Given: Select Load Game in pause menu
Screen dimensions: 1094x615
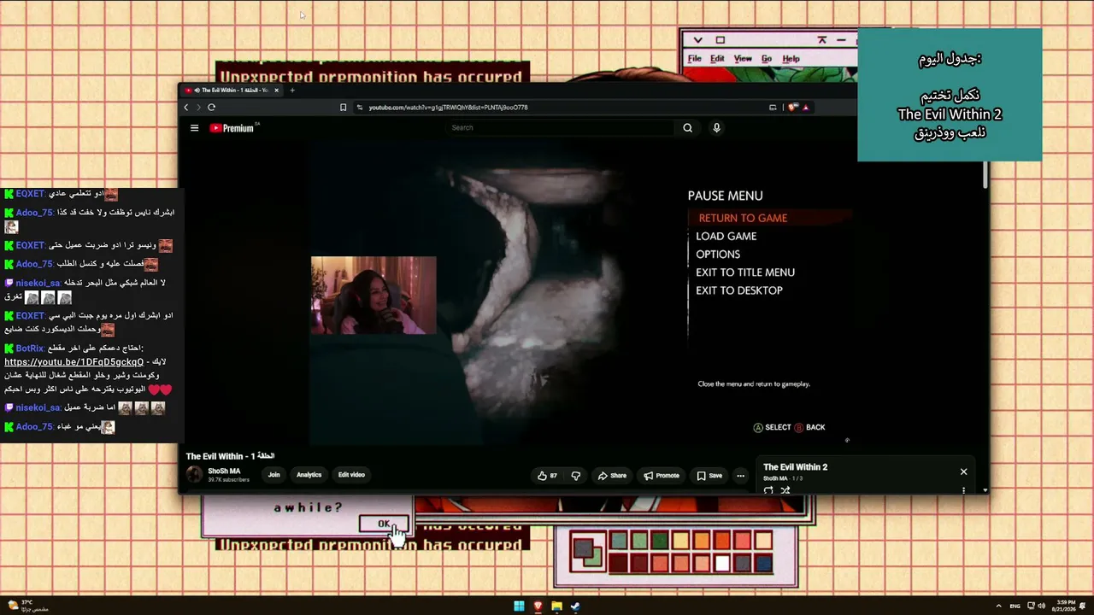Looking at the screenshot, I should pos(726,237).
